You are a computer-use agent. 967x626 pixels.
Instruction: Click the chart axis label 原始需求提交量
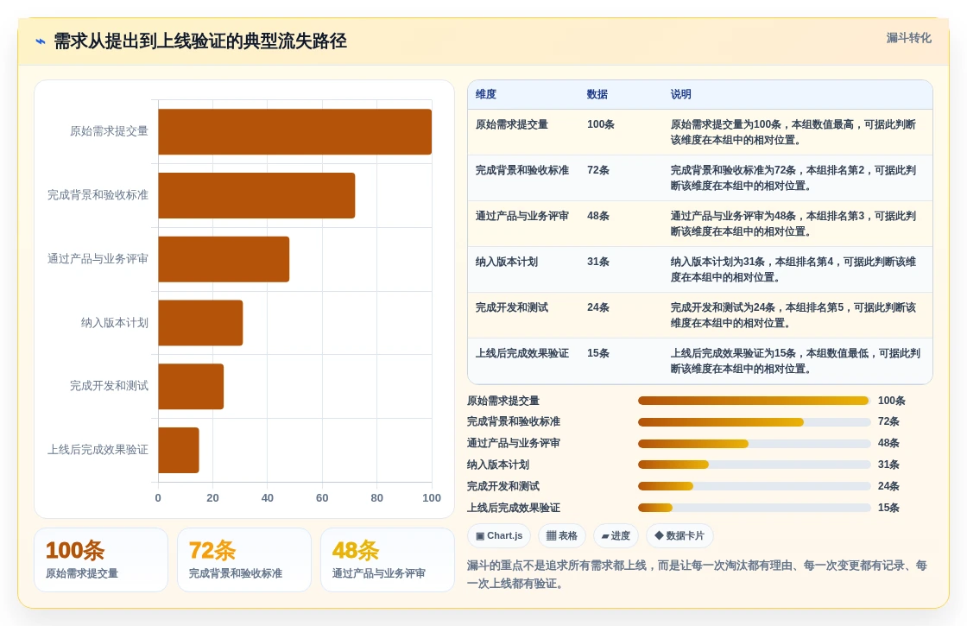[109, 131]
